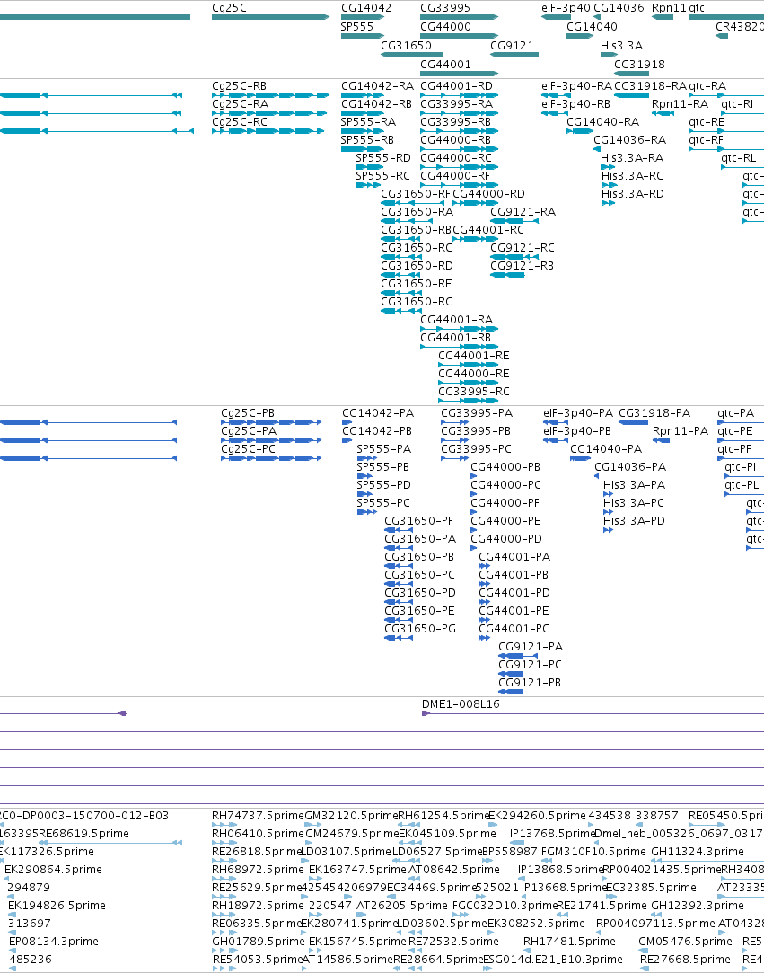
Task: Click transcript CG14036-RA
Action: [x=630, y=139]
